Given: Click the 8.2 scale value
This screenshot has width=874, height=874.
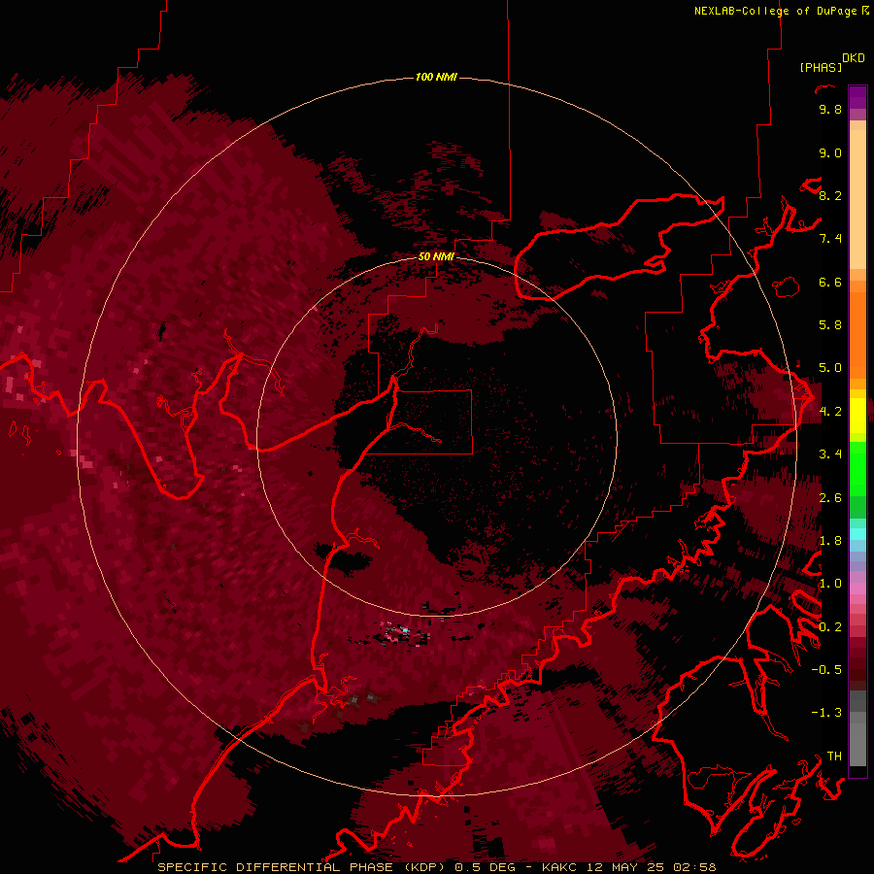Looking at the screenshot, I should [x=830, y=195].
